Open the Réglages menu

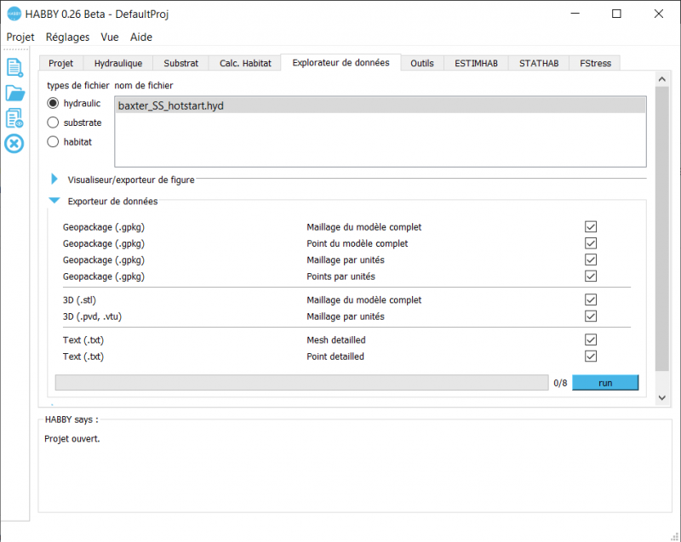tap(67, 37)
